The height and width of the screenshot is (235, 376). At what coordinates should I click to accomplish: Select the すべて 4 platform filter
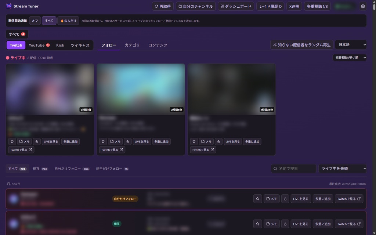click(17, 34)
